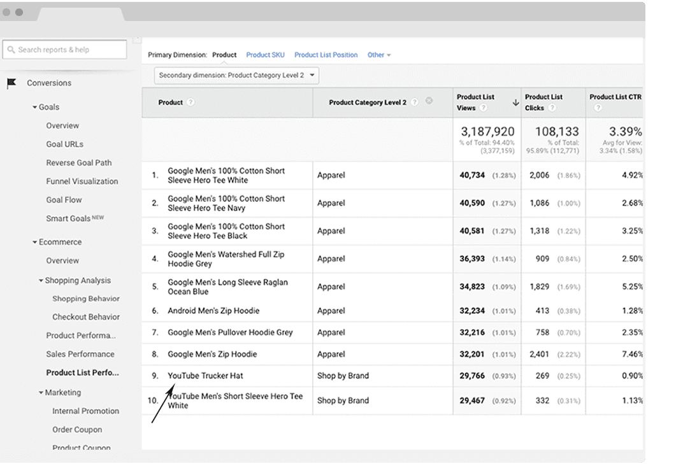Screen dimensions: 697x466
Task: Click the browser tab at top
Action: coord(81,14)
